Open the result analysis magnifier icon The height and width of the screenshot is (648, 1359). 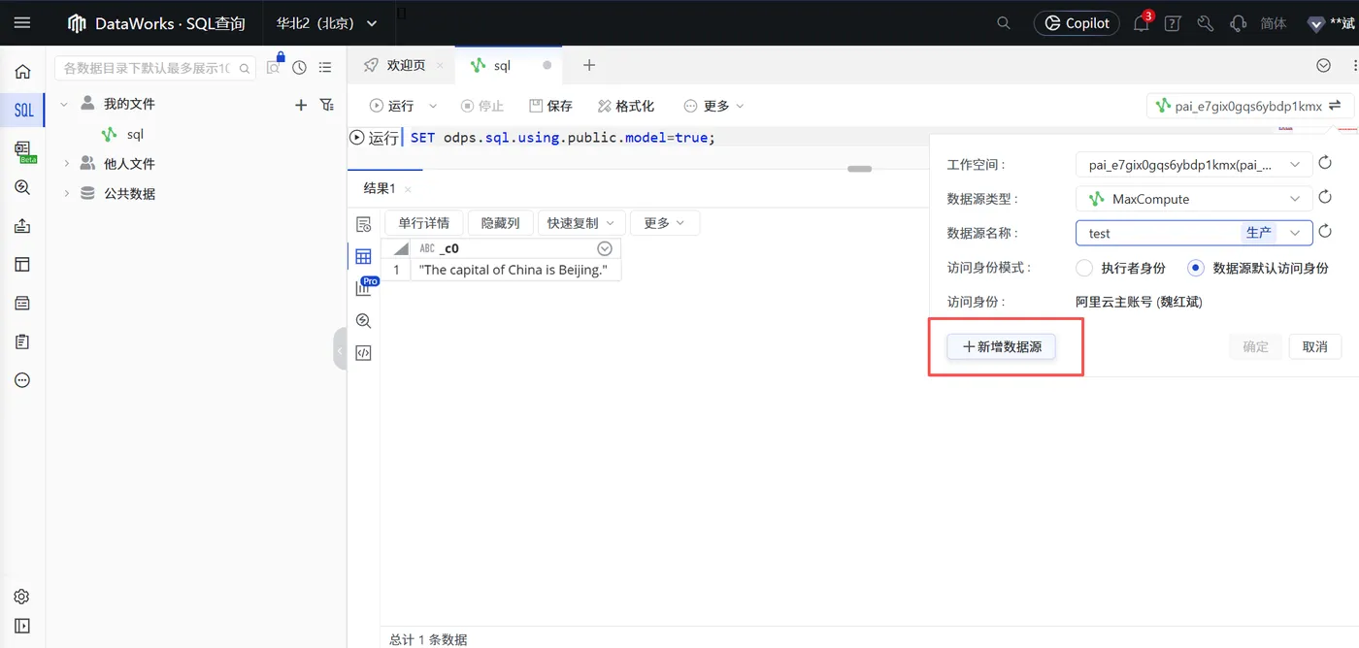pyautogui.click(x=363, y=320)
